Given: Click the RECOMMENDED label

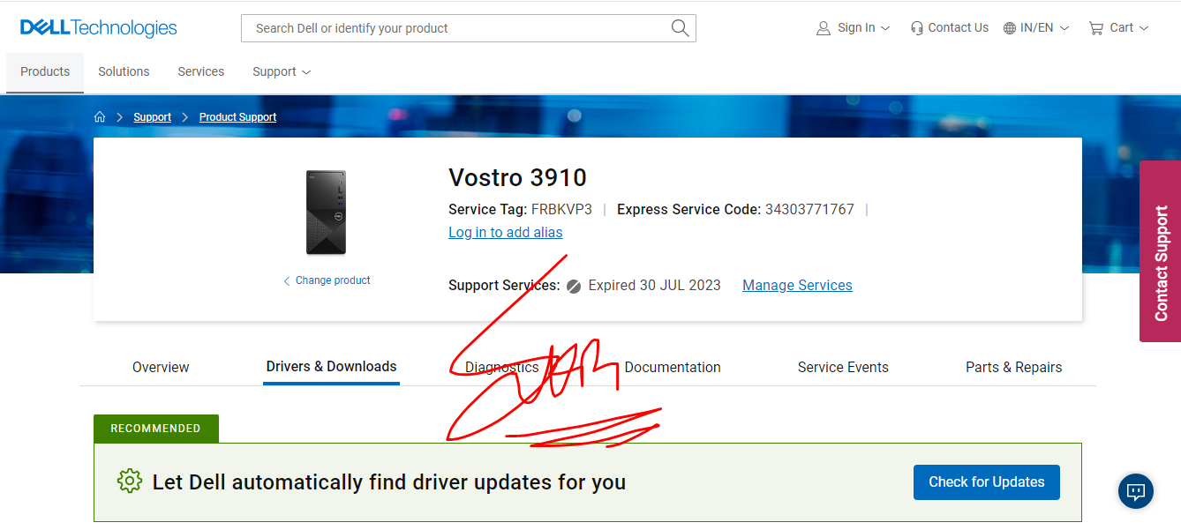Looking at the screenshot, I should tap(155, 429).
